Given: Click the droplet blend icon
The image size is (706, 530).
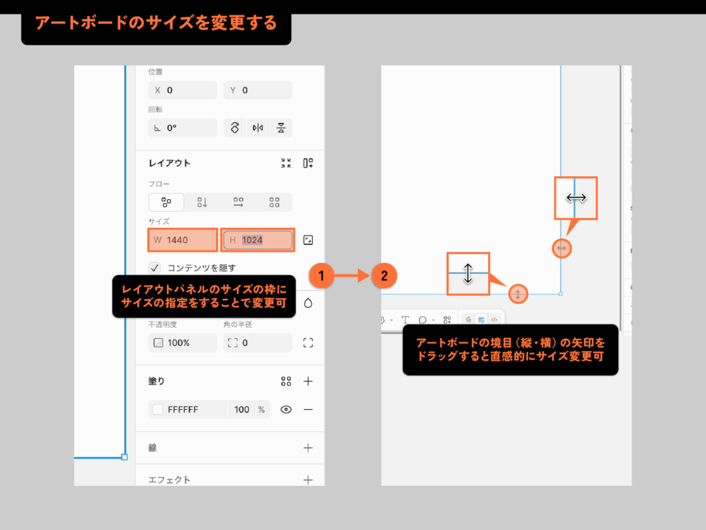Looking at the screenshot, I should point(308,302).
